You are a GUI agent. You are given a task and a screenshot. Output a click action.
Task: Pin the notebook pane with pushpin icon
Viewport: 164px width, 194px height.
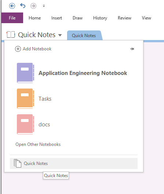coord(132,49)
